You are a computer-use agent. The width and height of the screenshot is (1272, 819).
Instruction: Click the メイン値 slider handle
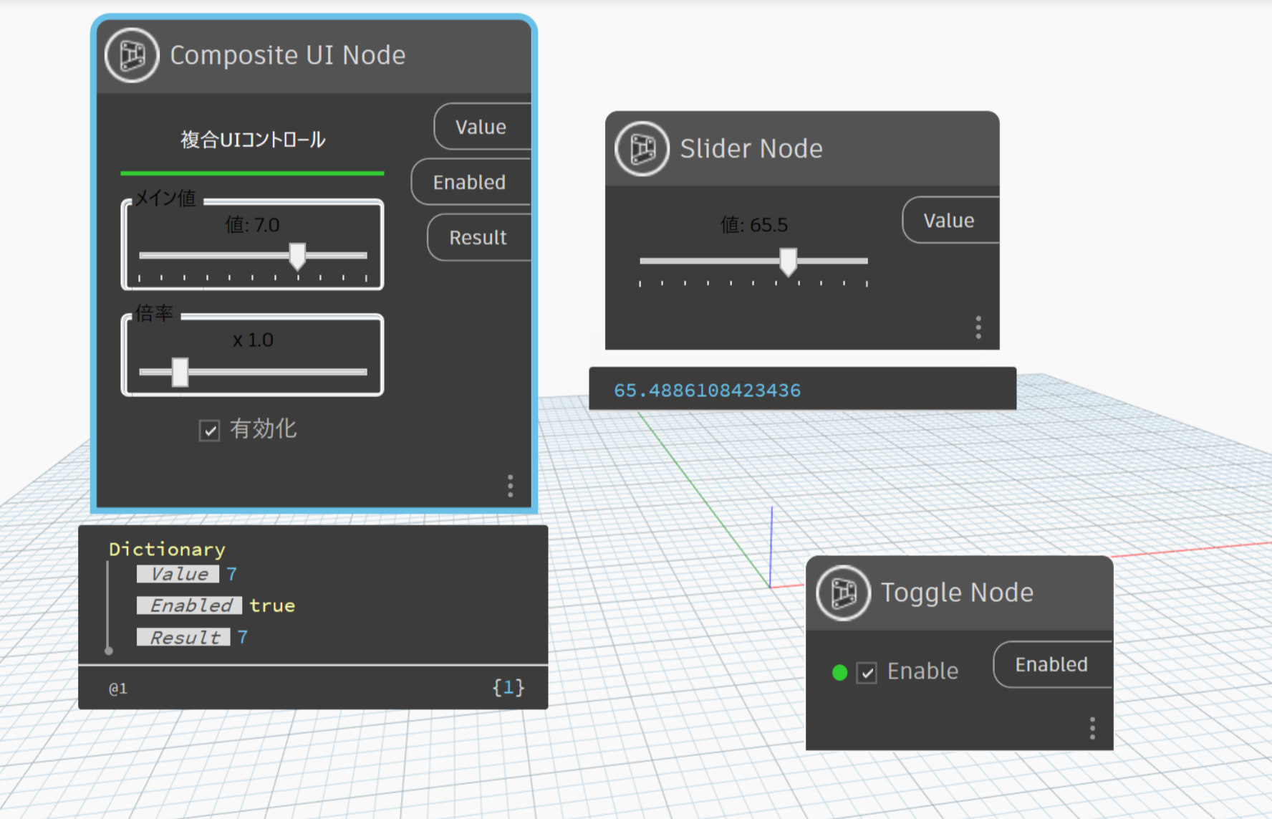click(297, 256)
